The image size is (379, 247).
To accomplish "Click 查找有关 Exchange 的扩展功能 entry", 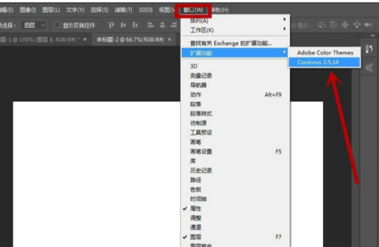I will pos(235,43).
